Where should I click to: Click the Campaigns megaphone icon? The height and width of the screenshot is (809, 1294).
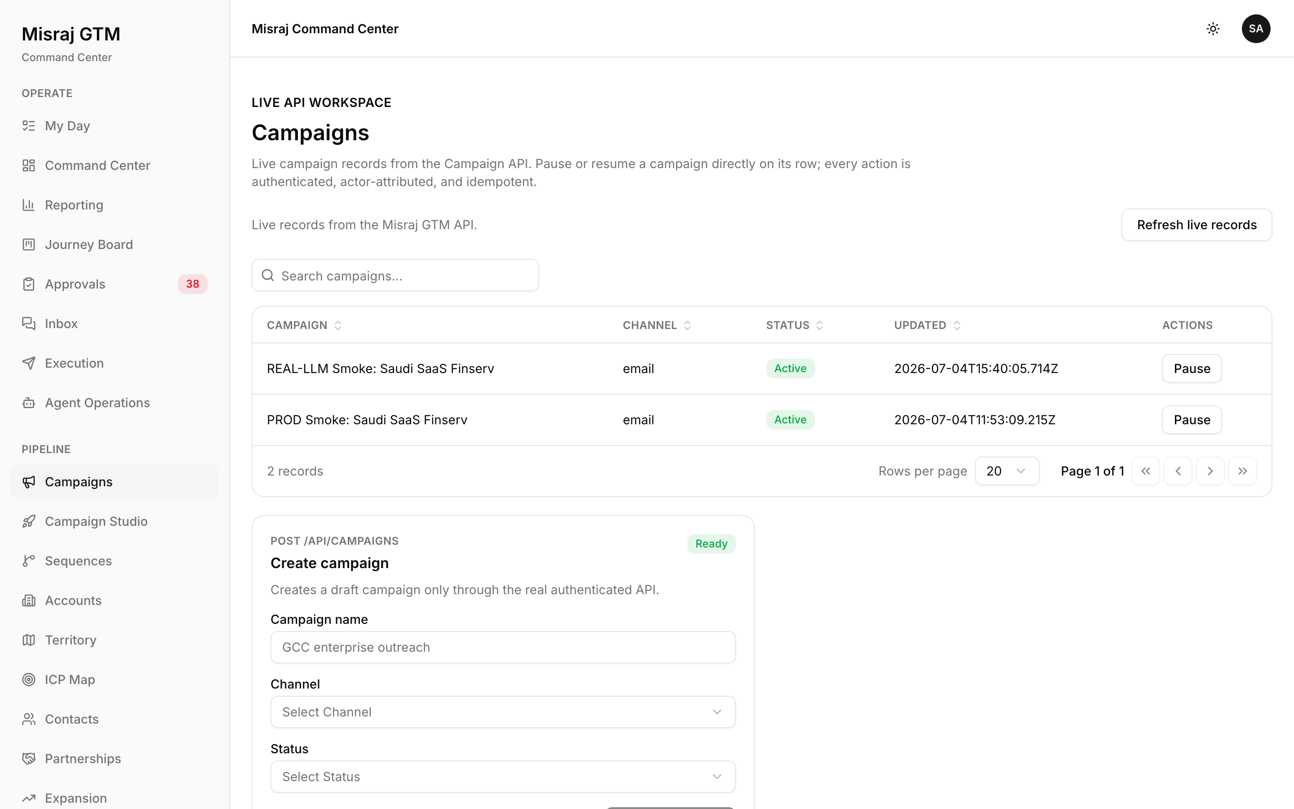29,482
